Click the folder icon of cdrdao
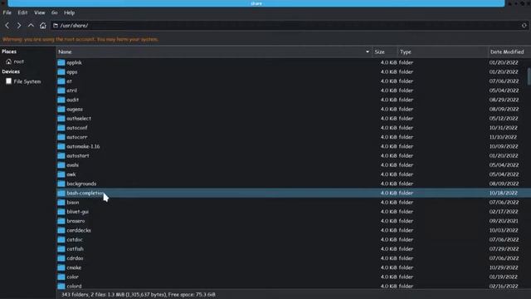This screenshot has height=299, width=531. click(61, 258)
